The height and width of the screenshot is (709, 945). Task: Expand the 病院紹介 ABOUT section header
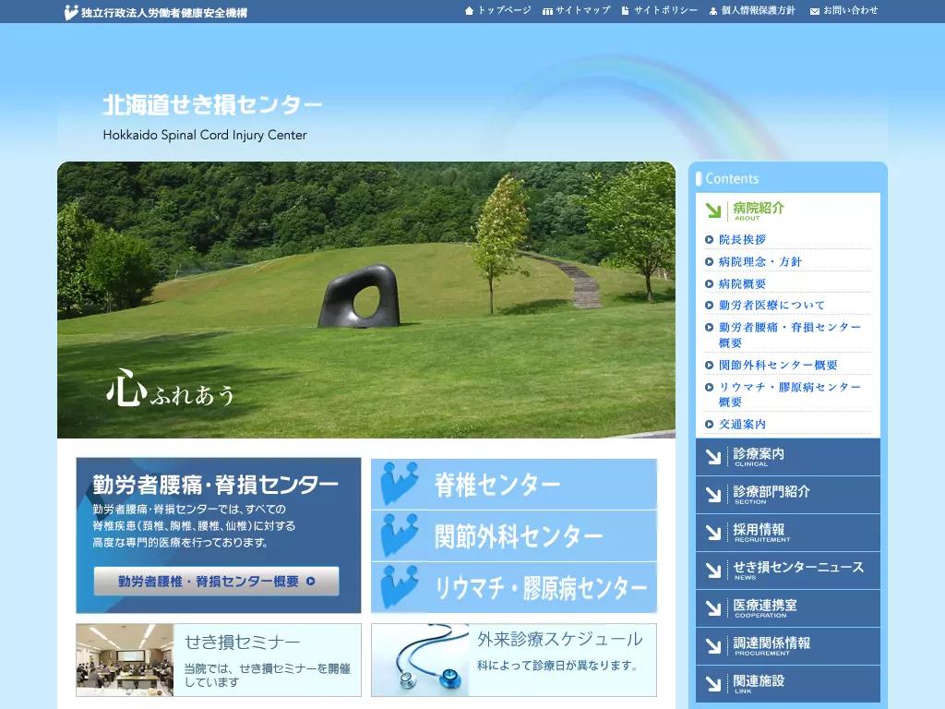pos(788,210)
